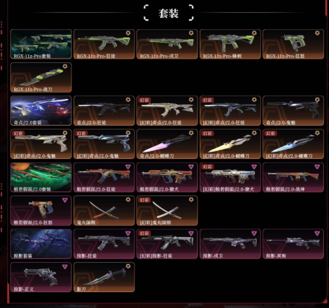Viewport: 329px width, 308px height.
Task: Click tier badge icon on RGX-11z-Pro-狂怒 card
Action: pos(317,33)
